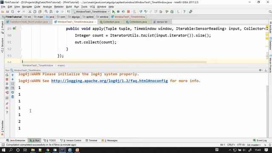Open the CRLF line separator selector
The width and height of the screenshot is (272, 153).
coord(231,144)
